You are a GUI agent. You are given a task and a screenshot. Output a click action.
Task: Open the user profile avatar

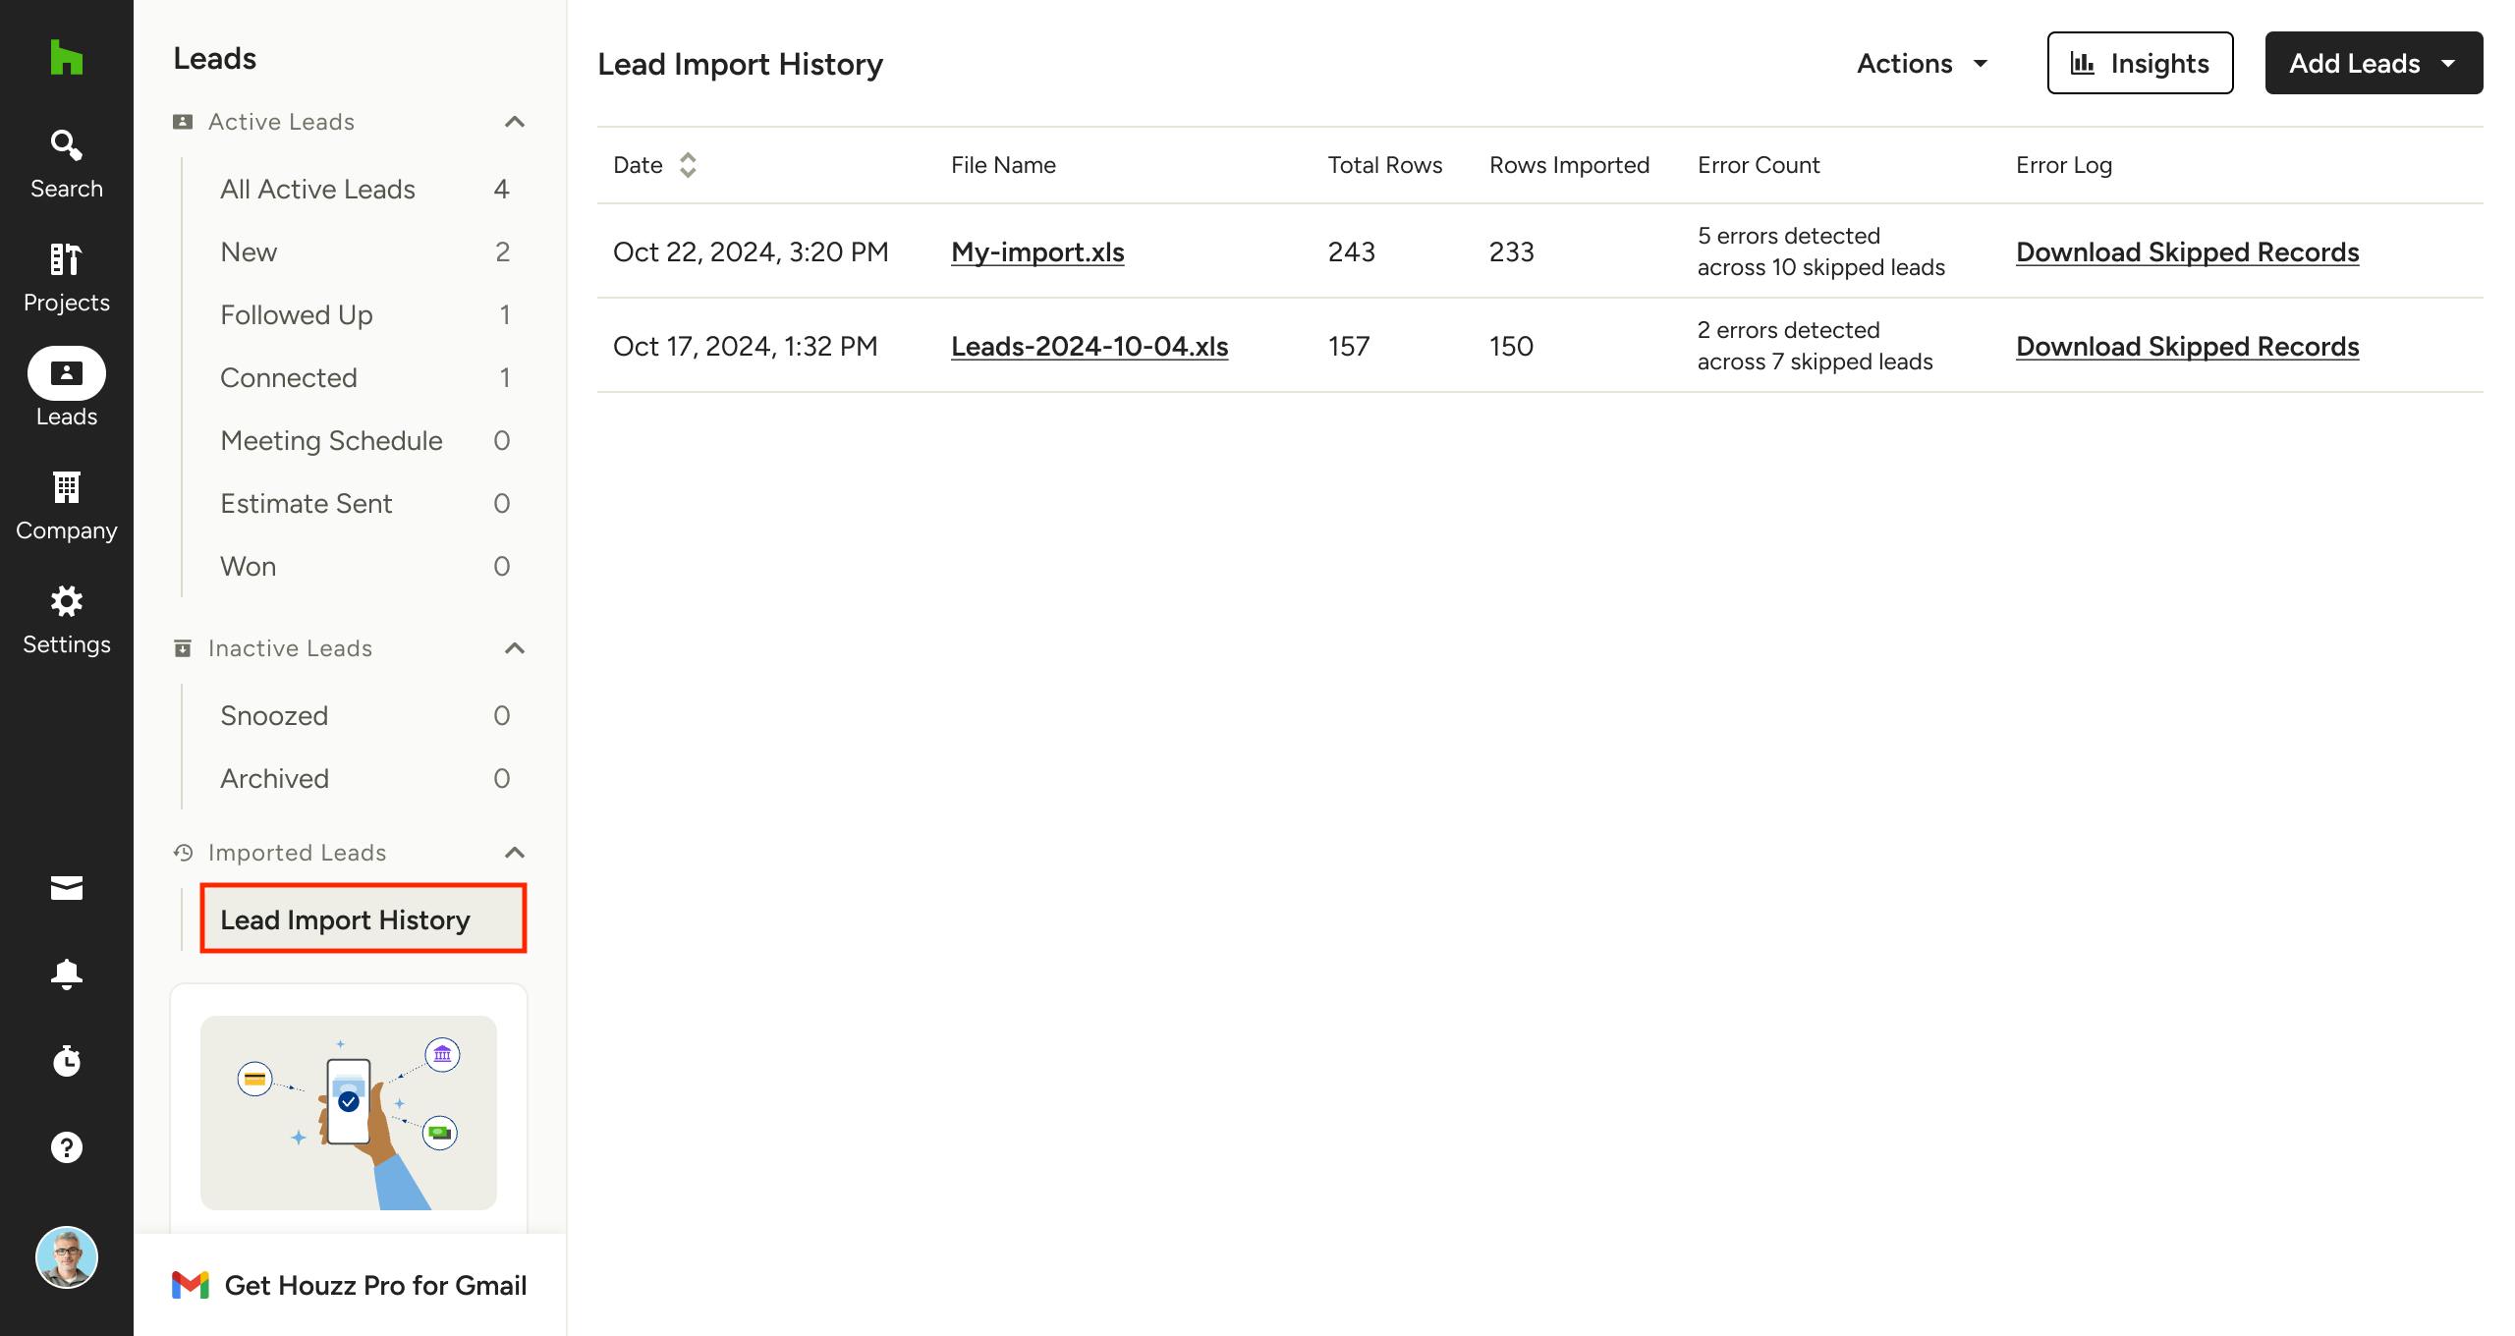pos(66,1257)
